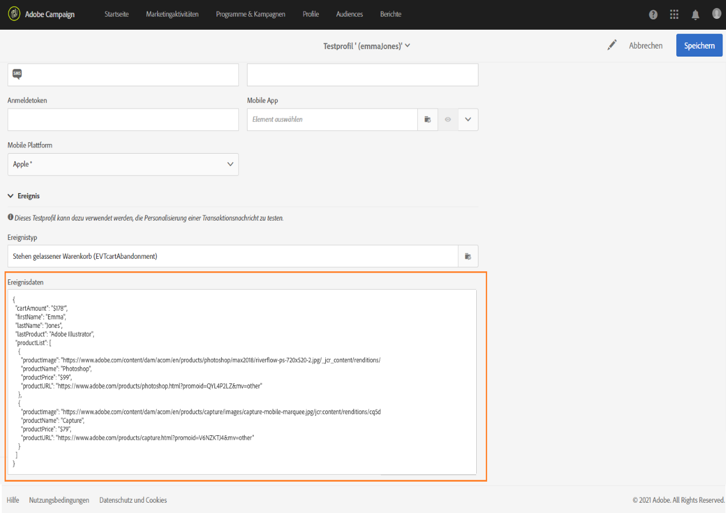Click the empty field right of SMS
This screenshot has width=726, height=513.
[362, 74]
